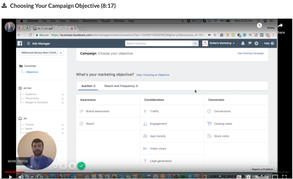This screenshot has height=179, width=293.
Task: Click the MORE VIDEOS label
Action: point(17,161)
